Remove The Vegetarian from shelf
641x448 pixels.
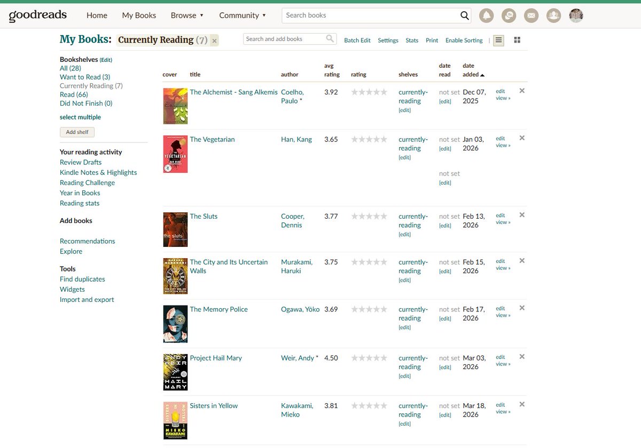pos(522,138)
